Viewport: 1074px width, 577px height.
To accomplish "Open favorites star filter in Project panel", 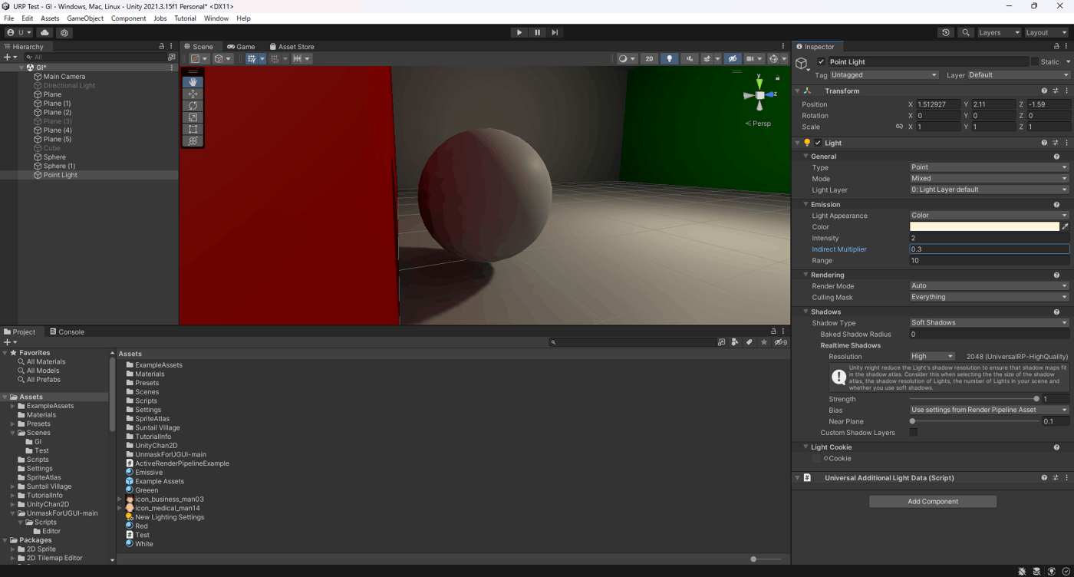I will 764,342.
